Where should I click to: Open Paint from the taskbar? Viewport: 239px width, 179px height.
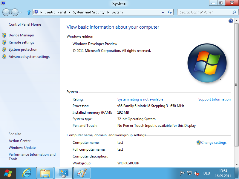[x=82, y=173]
